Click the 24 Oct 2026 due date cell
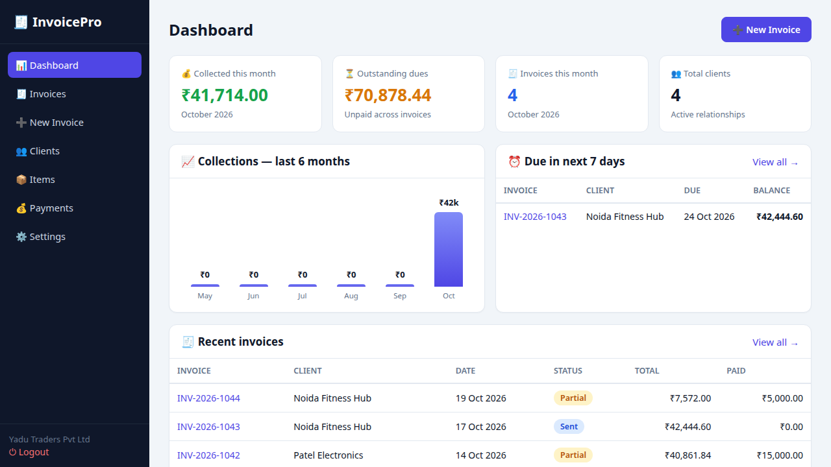This screenshot has width=831, height=467. pyautogui.click(x=709, y=217)
